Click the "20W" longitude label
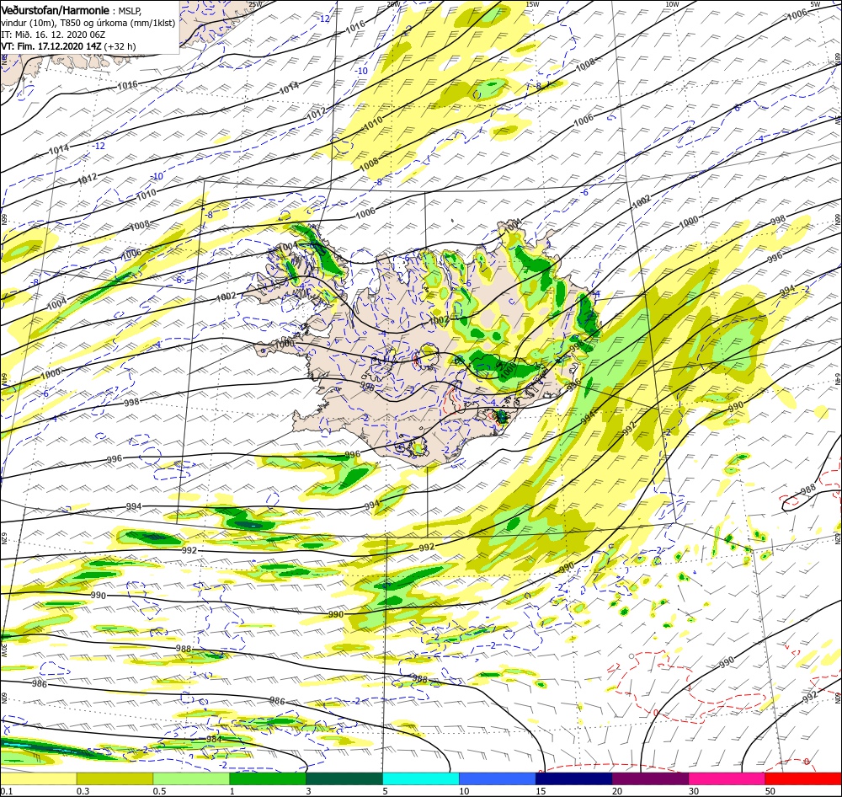 [x=393, y=3]
